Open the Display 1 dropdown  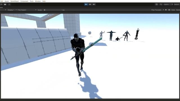point(12,10)
